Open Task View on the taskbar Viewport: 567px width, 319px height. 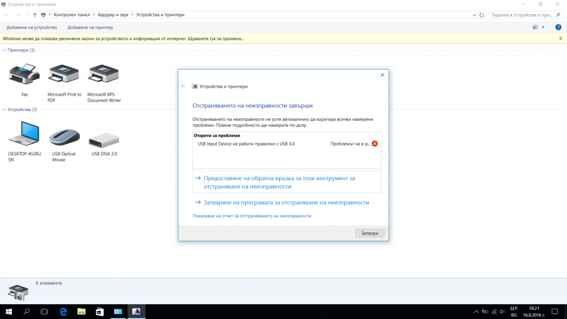(x=44, y=312)
